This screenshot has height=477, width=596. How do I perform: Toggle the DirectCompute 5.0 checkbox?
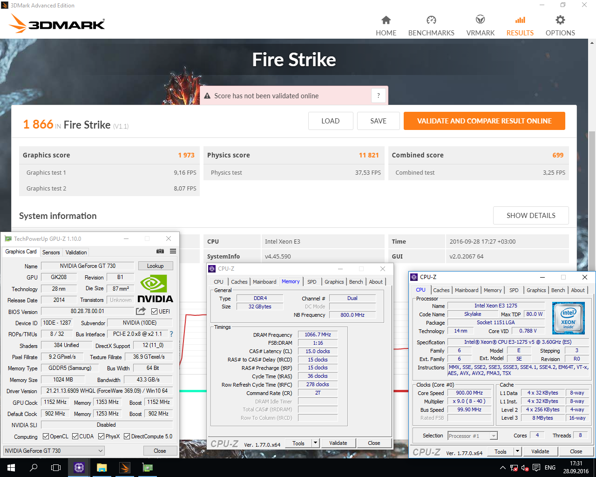[x=127, y=436]
